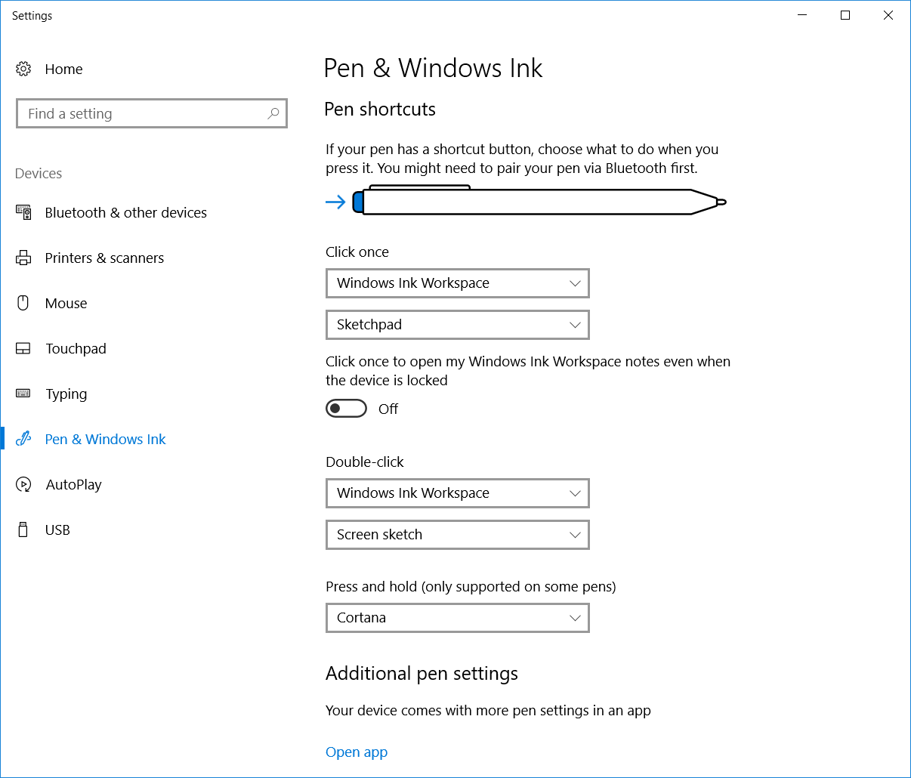Click the Touchpad icon in sidebar
The image size is (911, 778).
coord(23,348)
